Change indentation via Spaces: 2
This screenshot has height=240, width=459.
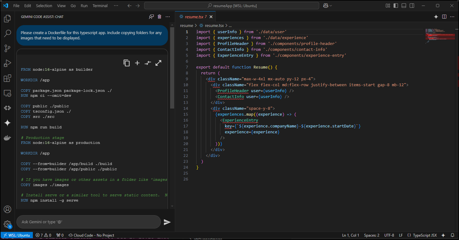(x=372, y=235)
